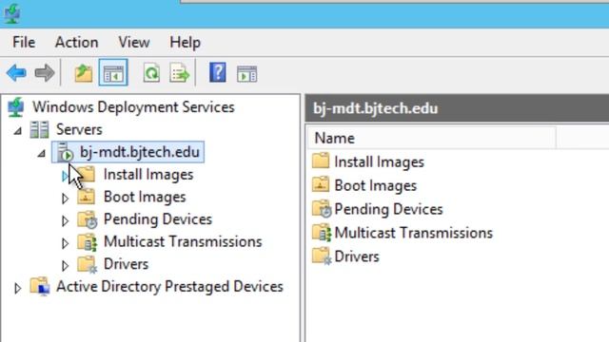Click the Export List toolbar icon
Image resolution: width=609 pixels, height=342 pixels.
179,73
